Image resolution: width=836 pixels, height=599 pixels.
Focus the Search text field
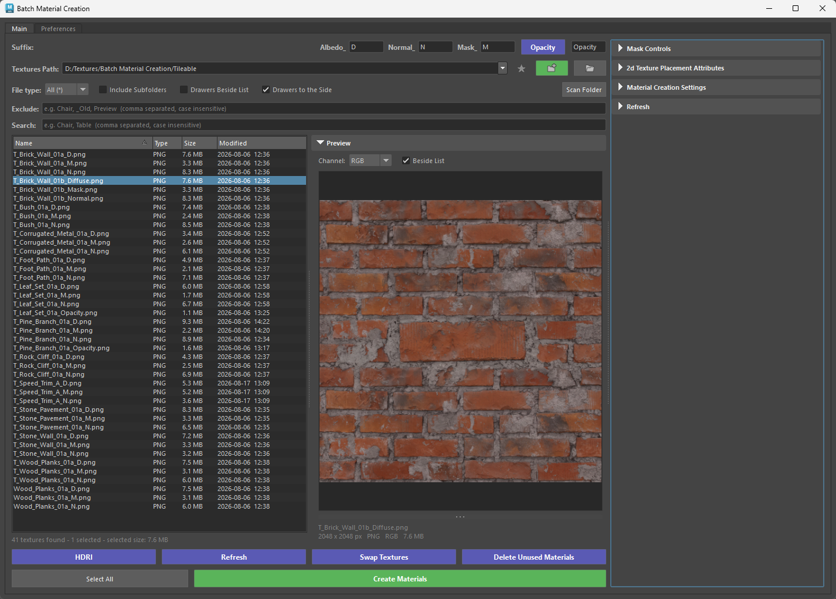324,125
